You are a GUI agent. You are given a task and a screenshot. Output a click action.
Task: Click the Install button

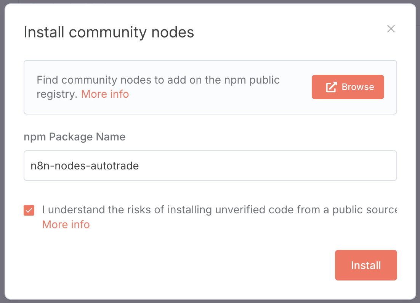pos(365,265)
